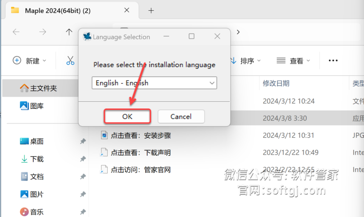Unpin 下载 using its pin icon
The image size is (364, 217).
(x=83, y=159)
